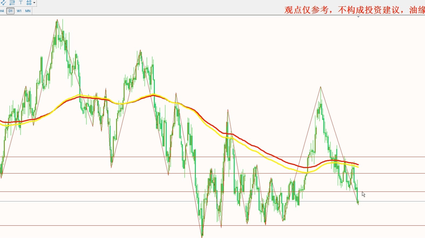Select the trend line drawing tool

tap(4, 3)
